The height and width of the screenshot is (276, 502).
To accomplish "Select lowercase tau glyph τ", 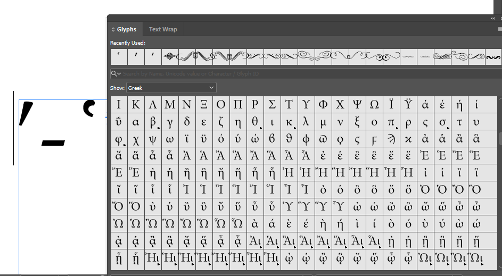I will pyautogui.click(x=459, y=122).
